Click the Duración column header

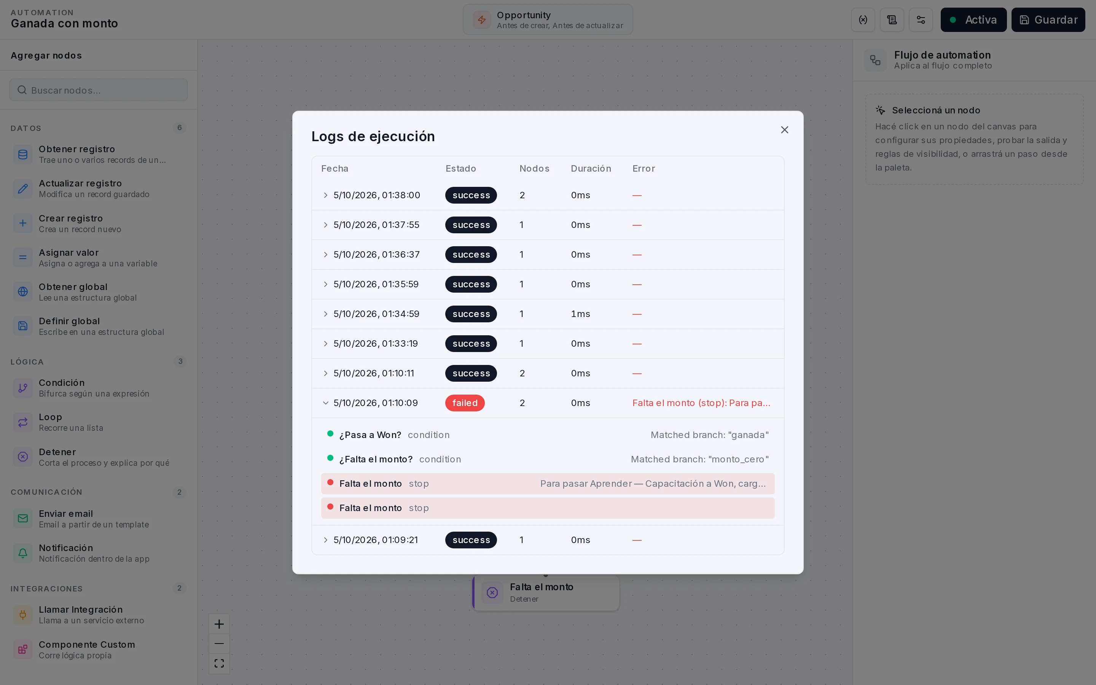pos(591,169)
